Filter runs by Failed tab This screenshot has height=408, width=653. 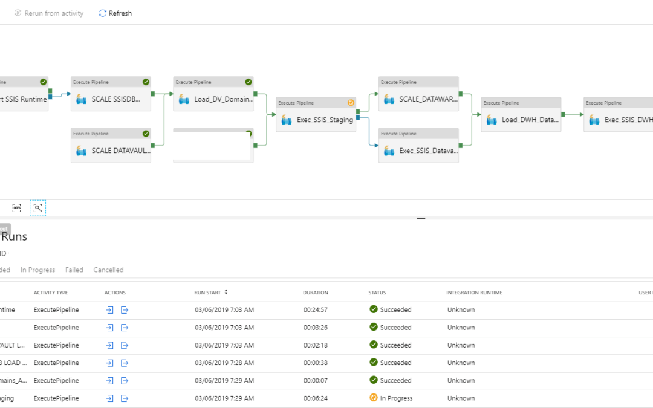[x=74, y=270]
